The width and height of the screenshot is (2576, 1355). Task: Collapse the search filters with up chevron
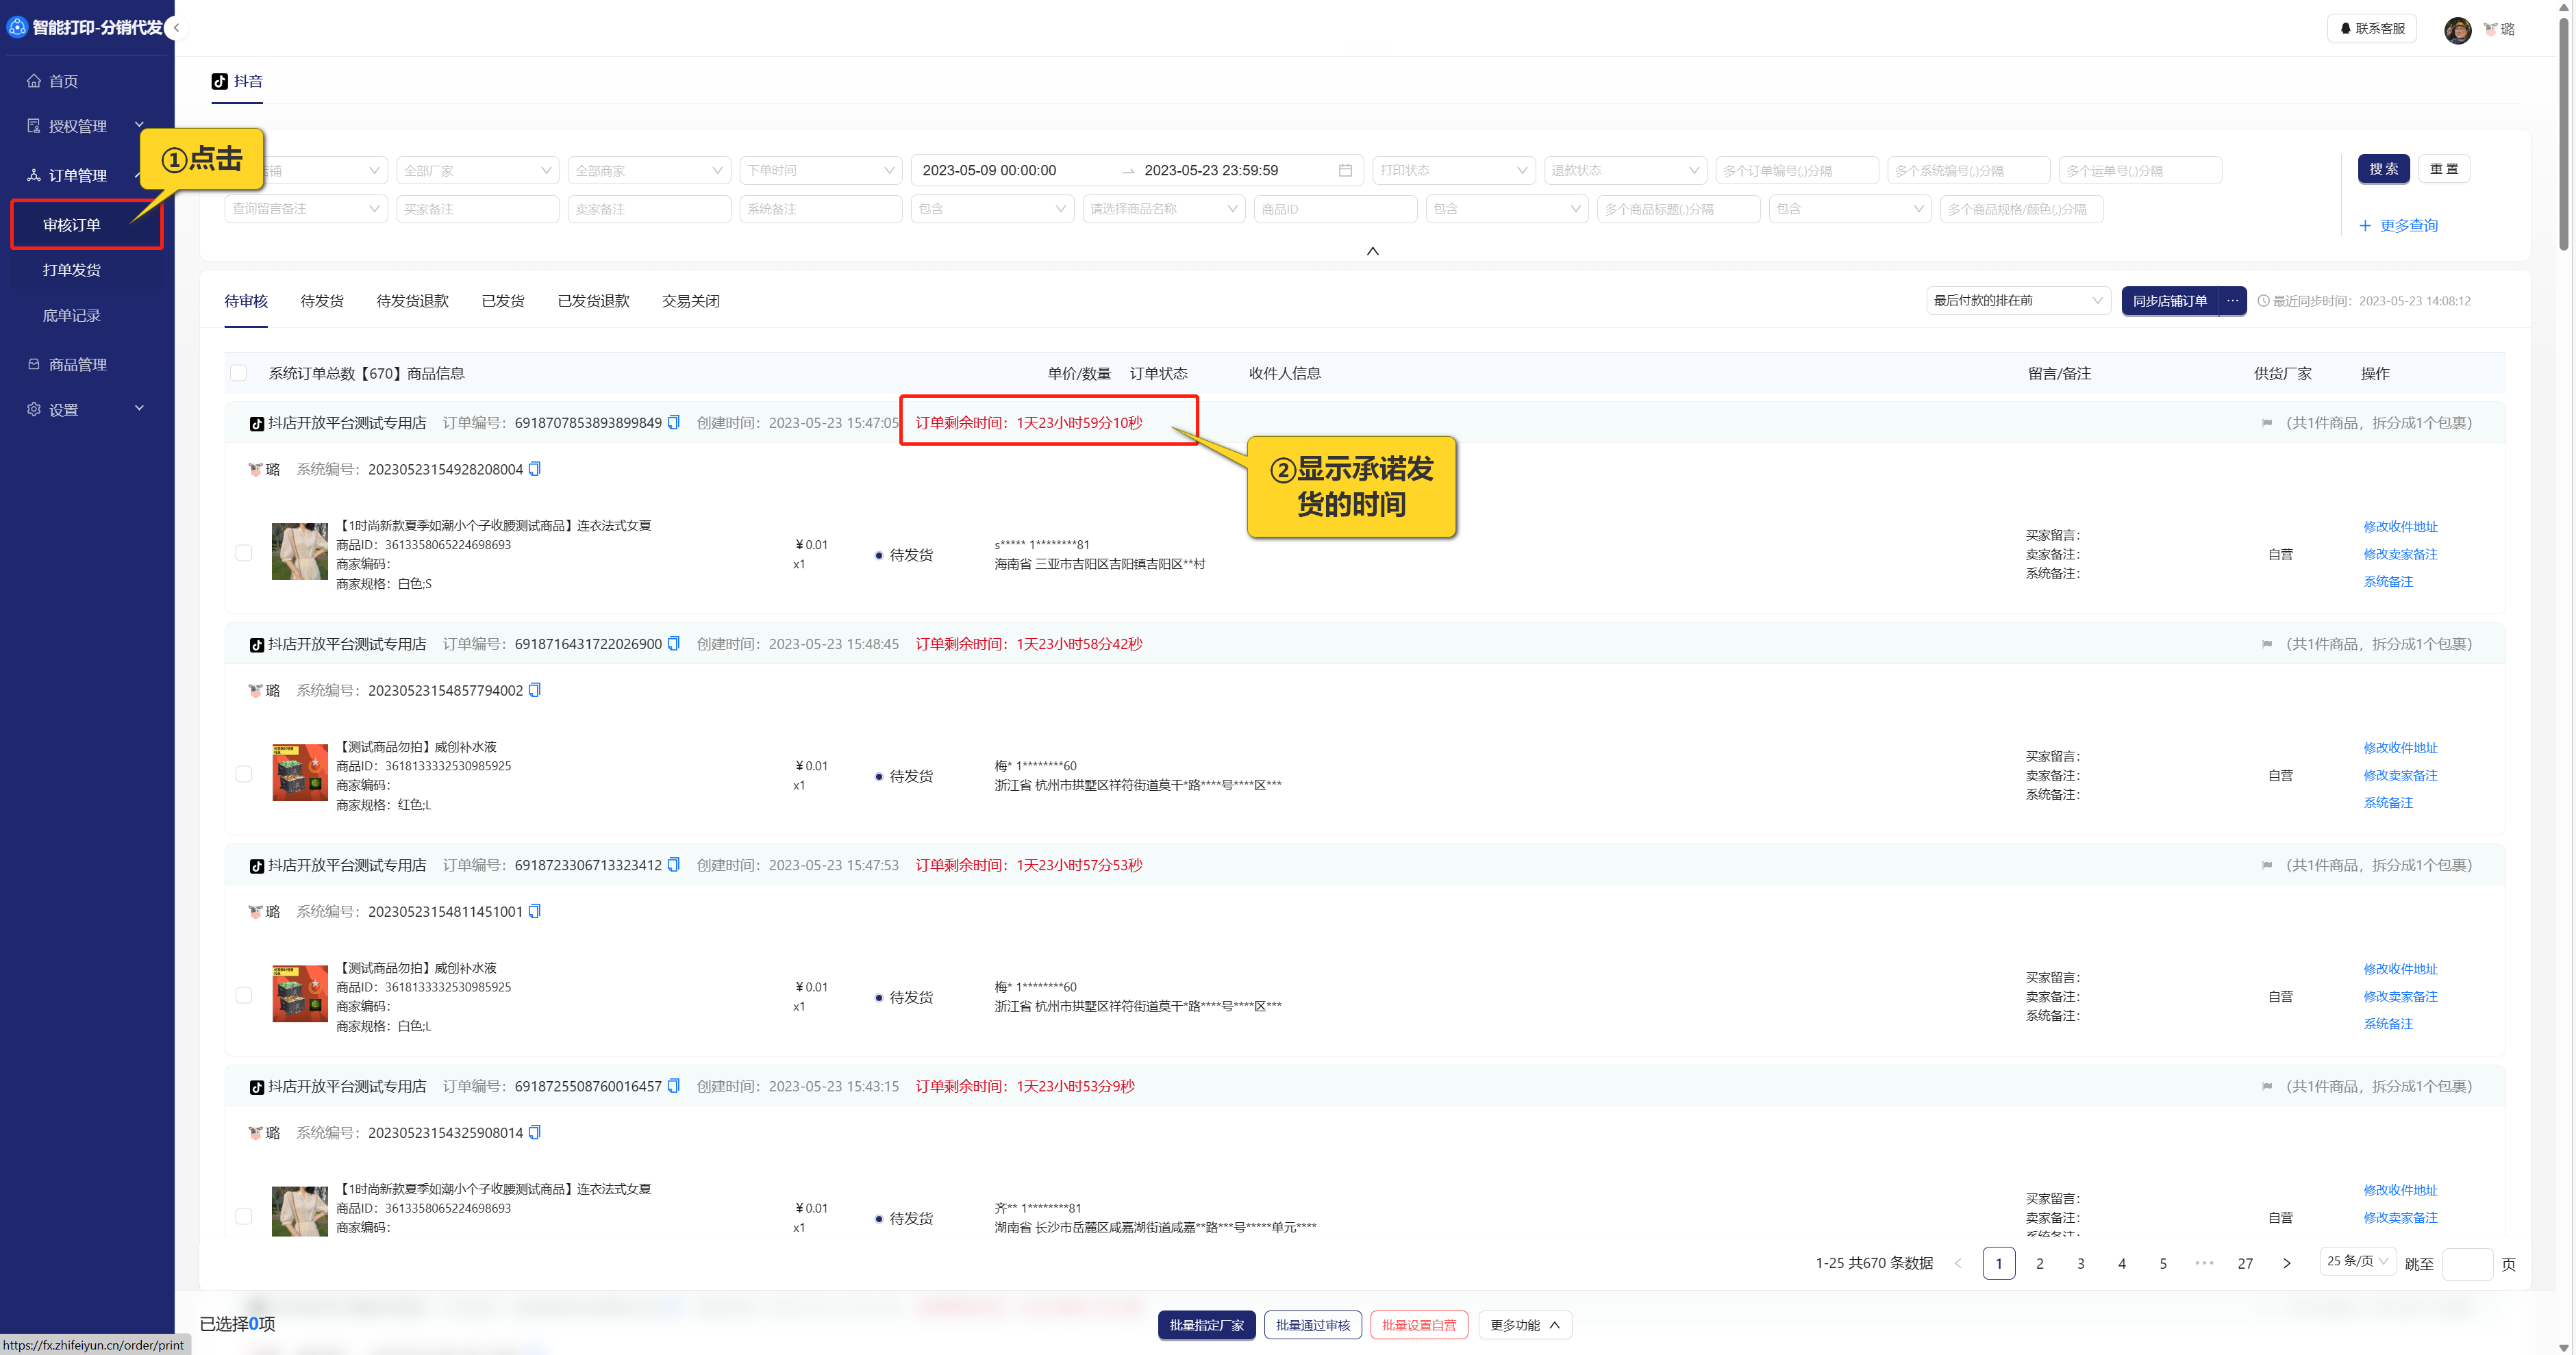click(1372, 251)
